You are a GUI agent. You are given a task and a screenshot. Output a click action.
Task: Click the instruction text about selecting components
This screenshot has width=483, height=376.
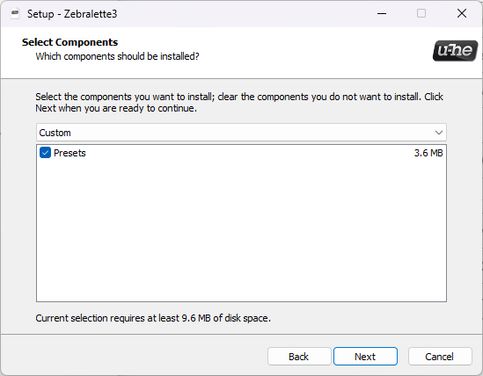(239, 103)
